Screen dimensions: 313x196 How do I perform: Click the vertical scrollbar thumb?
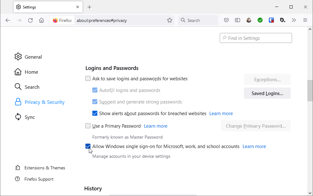click(x=310, y=91)
